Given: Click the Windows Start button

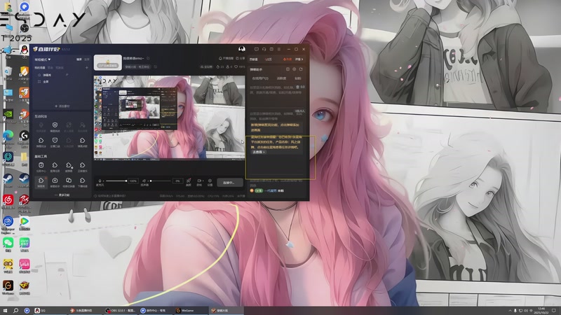Looking at the screenshot, I should click(5, 310).
